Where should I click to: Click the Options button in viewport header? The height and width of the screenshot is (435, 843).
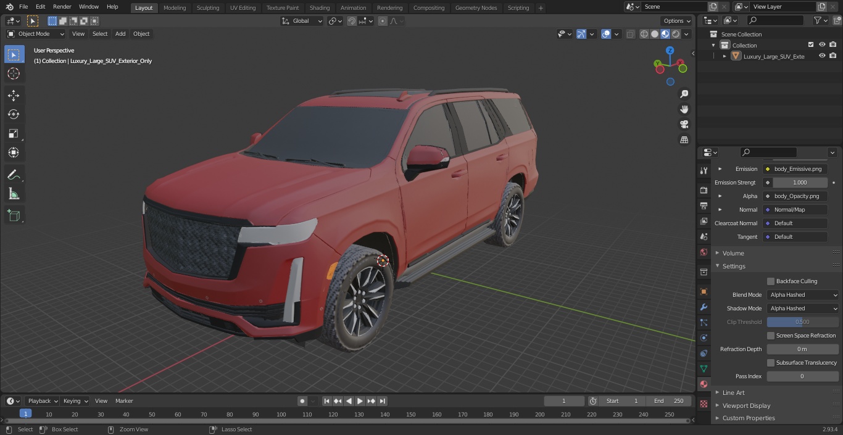point(677,21)
